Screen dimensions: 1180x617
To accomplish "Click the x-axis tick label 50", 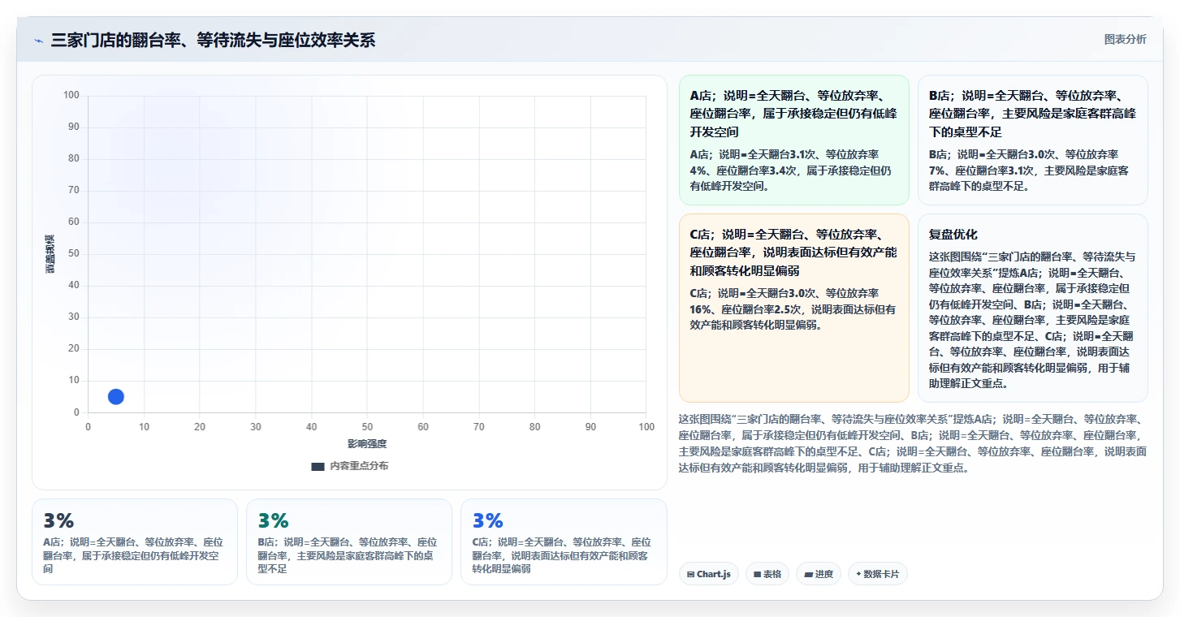I will [x=367, y=427].
